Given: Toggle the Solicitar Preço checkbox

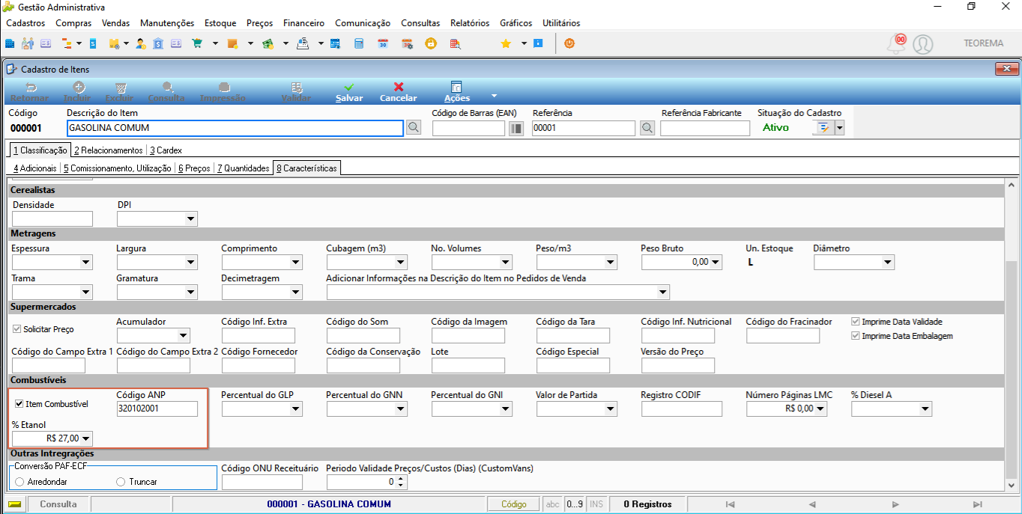Looking at the screenshot, I should pos(17,329).
